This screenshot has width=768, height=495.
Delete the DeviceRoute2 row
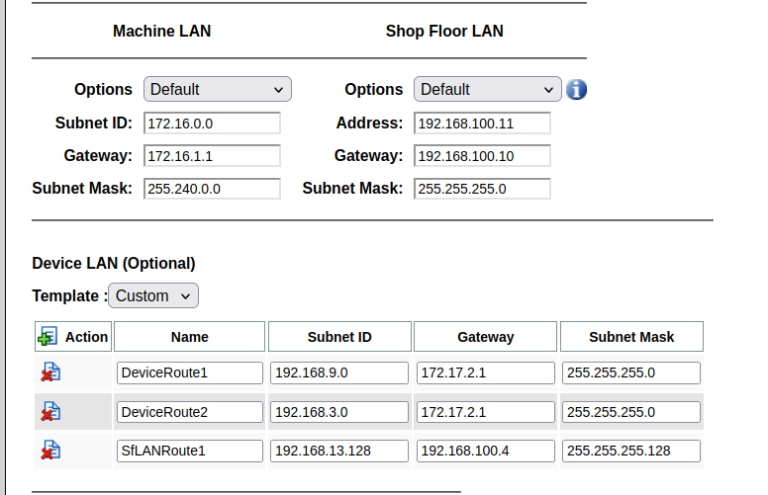click(50, 411)
